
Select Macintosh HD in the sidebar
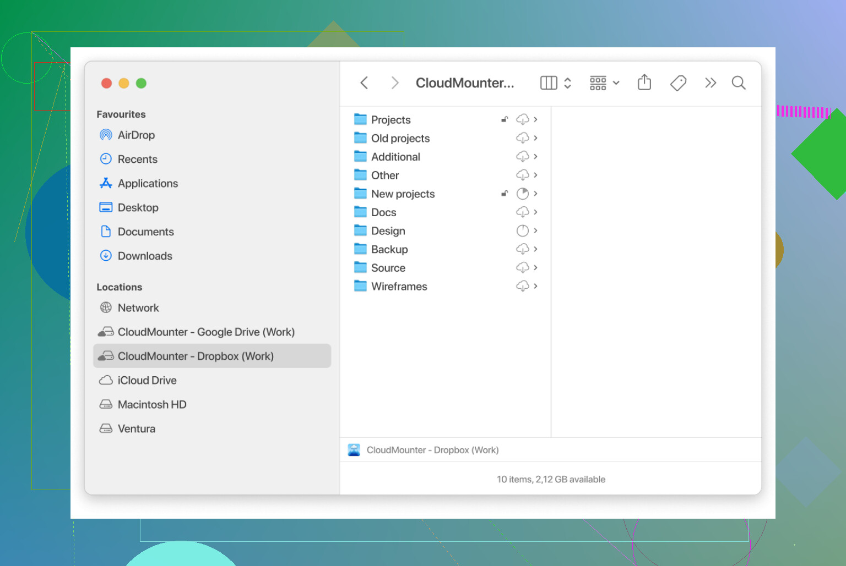[212, 405]
